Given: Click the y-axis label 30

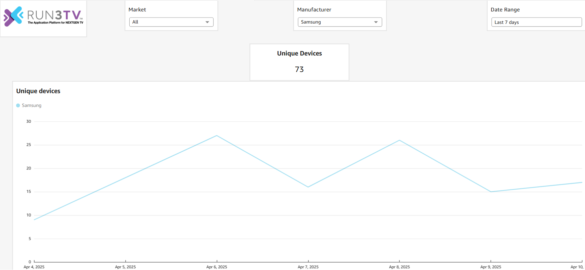Looking at the screenshot, I should coord(29,121).
